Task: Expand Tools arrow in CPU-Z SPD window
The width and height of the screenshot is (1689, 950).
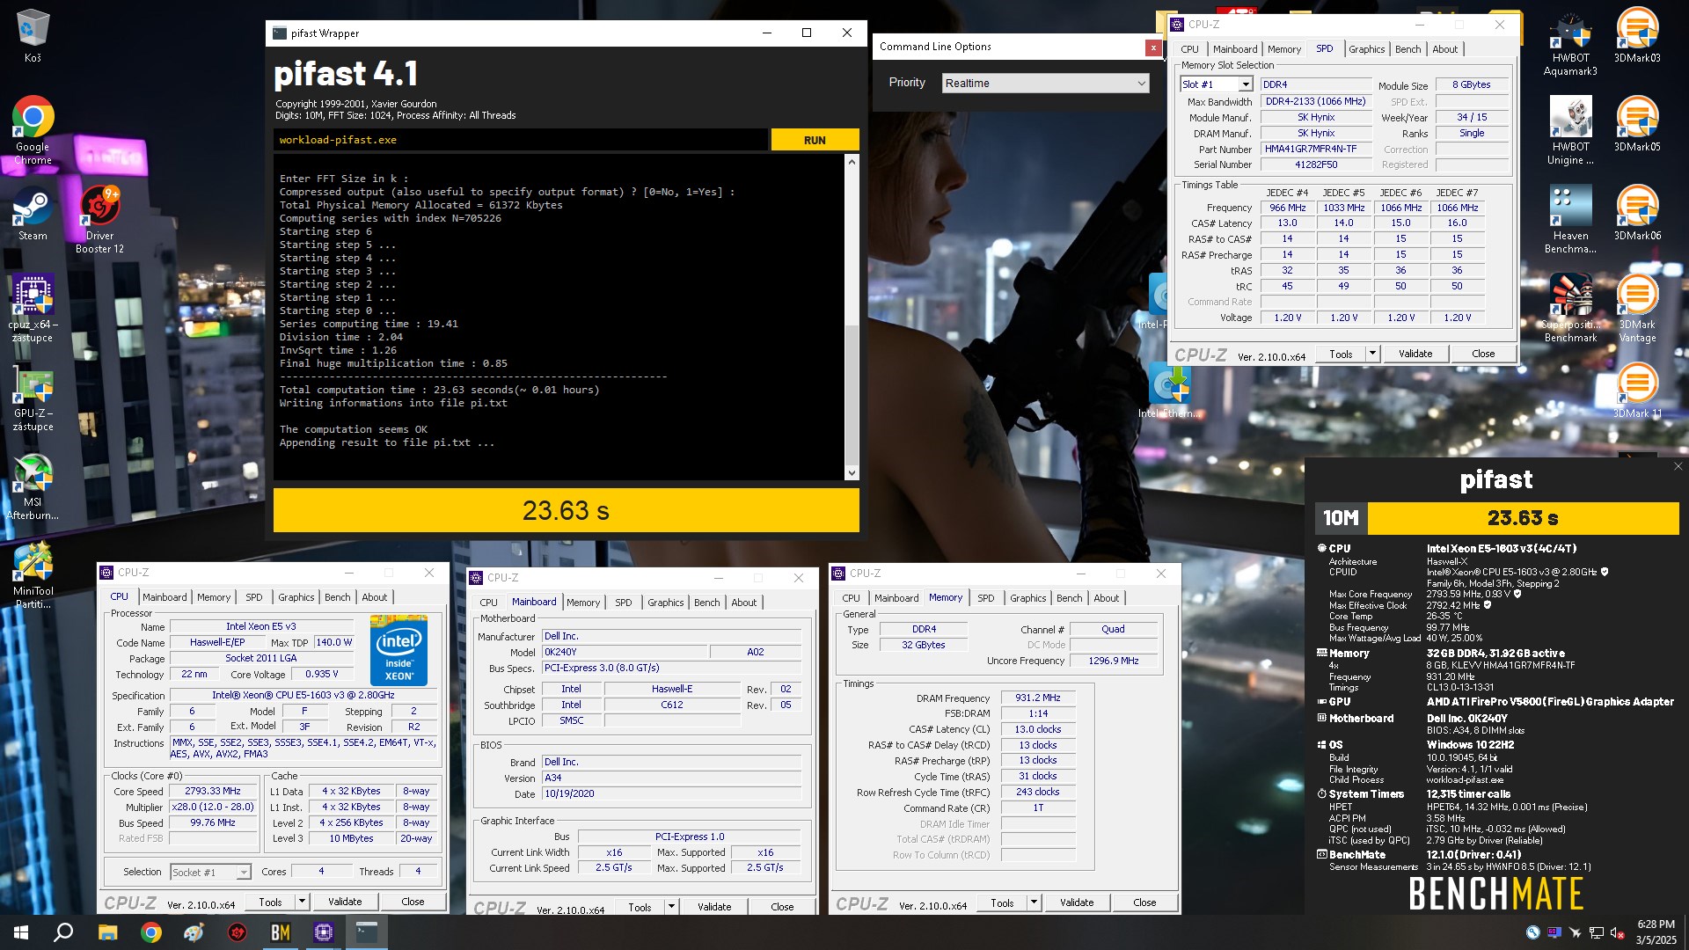Action: pos(1371,354)
